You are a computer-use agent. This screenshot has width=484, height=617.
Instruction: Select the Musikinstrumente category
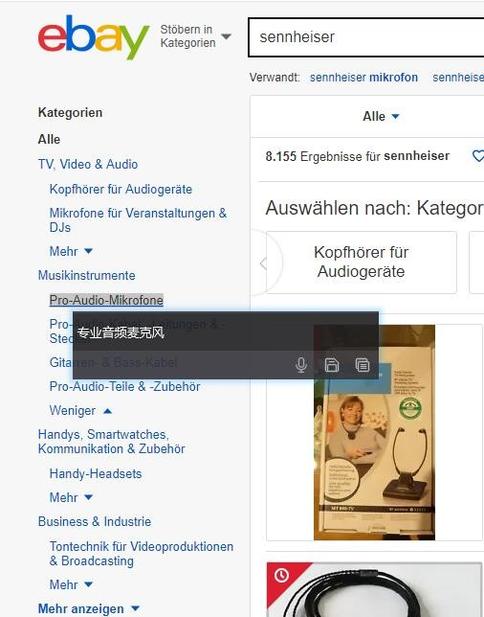(87, 276)
